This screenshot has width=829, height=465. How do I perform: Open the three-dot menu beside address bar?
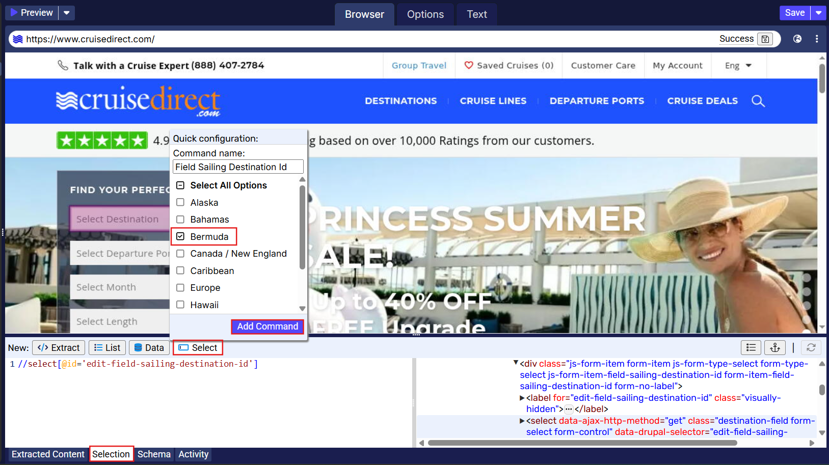point(817,39)
